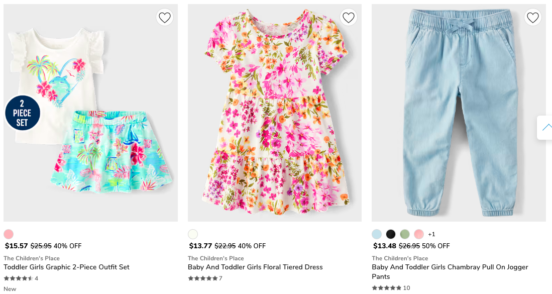Add Chambray Jogger Pants to wishlist heart
The image size is (552, 294).
(533, 18)
